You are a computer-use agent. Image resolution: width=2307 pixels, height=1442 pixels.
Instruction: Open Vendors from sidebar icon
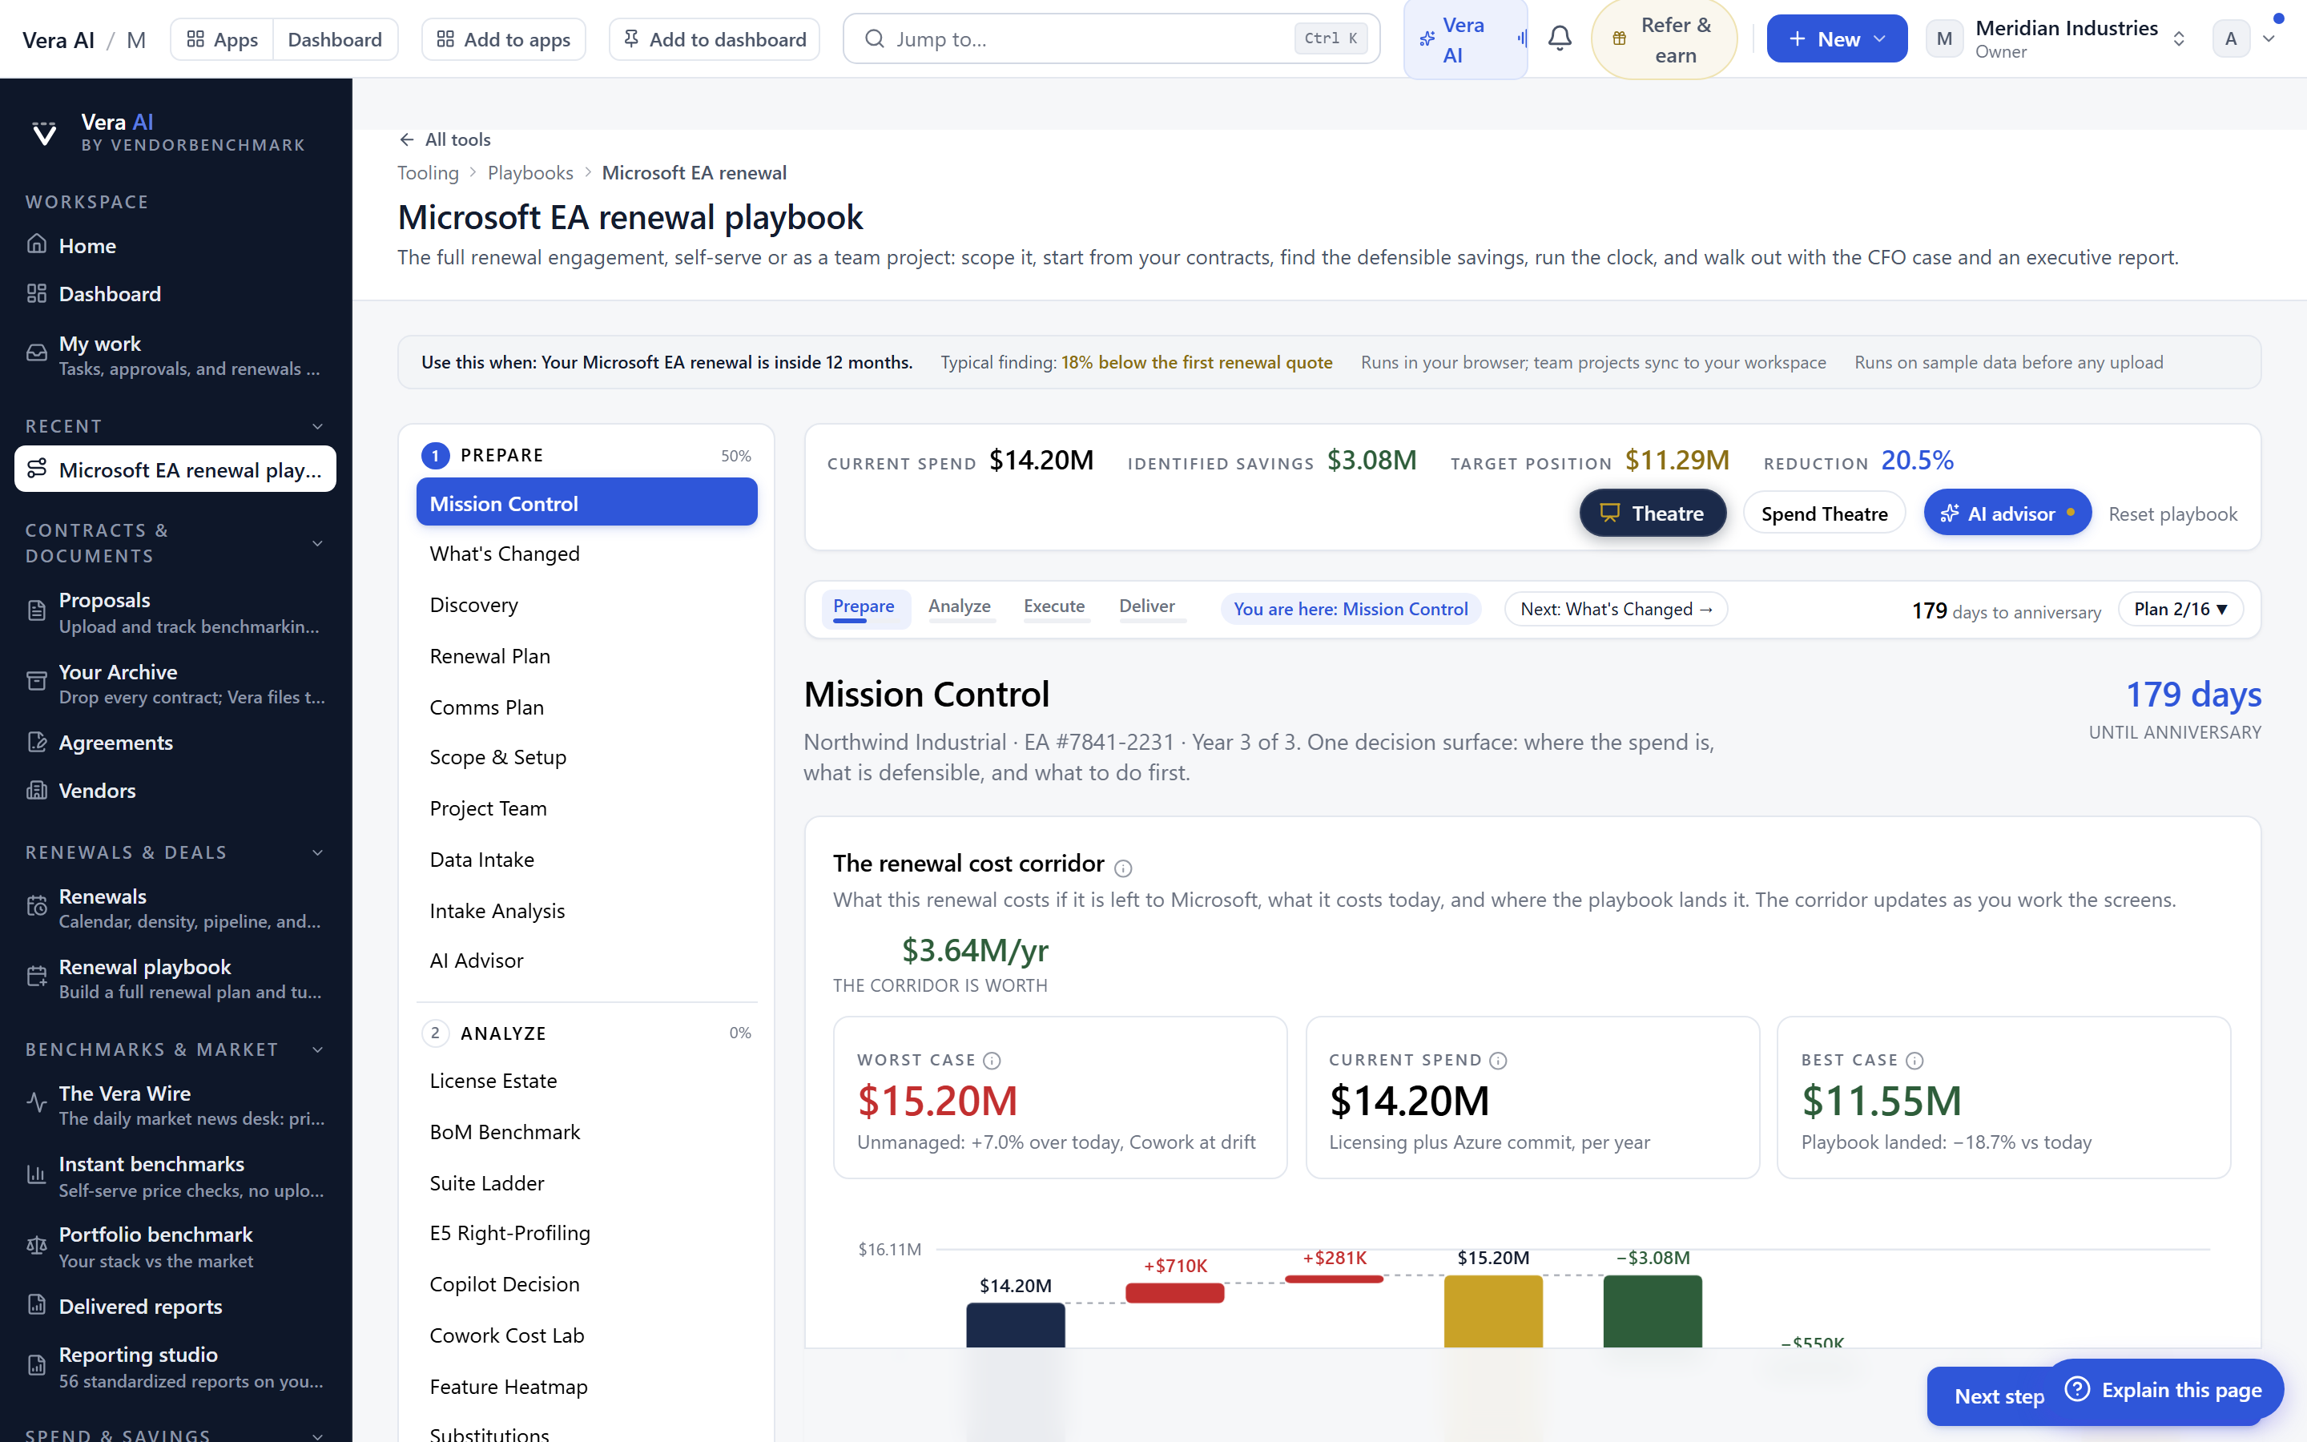coord(36,790)
